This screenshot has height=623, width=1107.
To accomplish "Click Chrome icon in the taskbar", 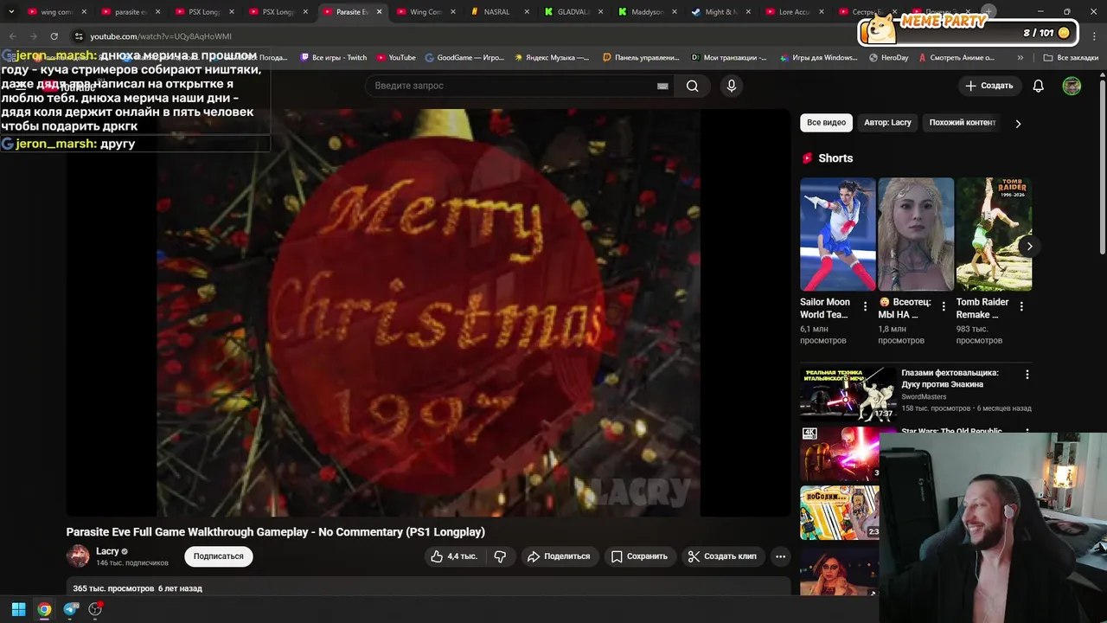I will pos(44,609).
